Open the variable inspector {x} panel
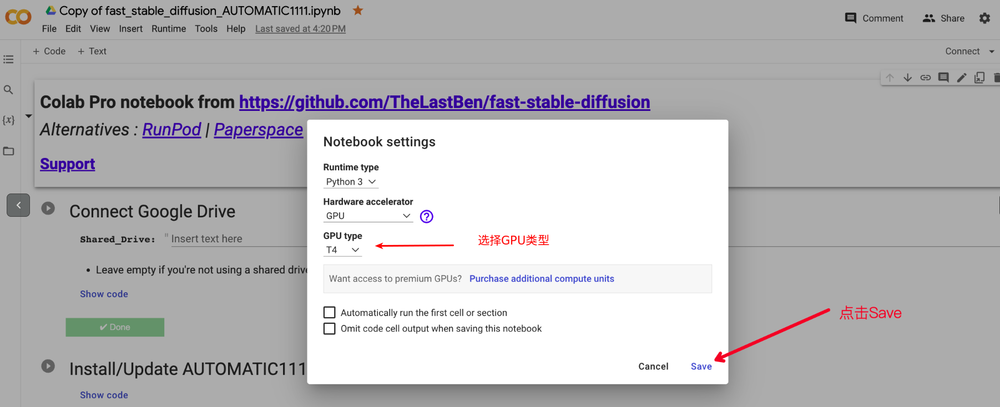Viewport: 1000px width, 407px height. click(x=8, y=119)
